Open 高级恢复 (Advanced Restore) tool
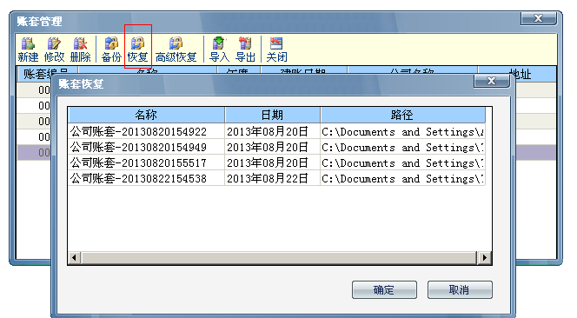The height and width of the screenshot is (318, 577). tap(176, 50)
